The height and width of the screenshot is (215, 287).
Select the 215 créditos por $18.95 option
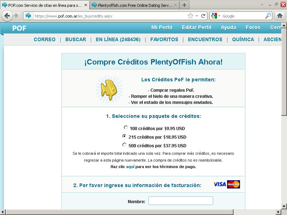tap(124, 136)
